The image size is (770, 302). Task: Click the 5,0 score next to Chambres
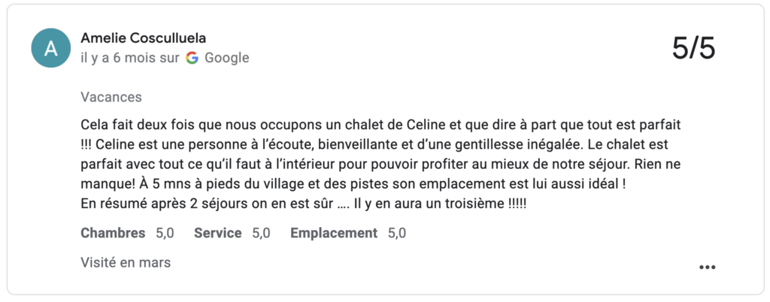165,233
